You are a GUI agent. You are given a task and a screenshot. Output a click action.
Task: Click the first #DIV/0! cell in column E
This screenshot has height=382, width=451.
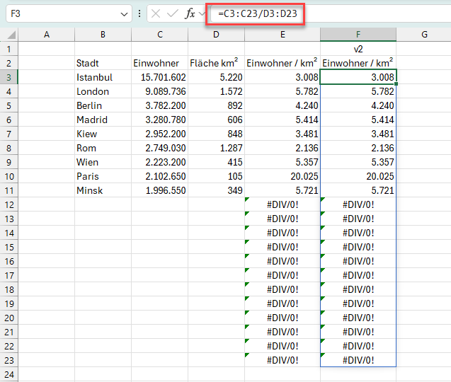pyautogui.click(x=282, y=204)
